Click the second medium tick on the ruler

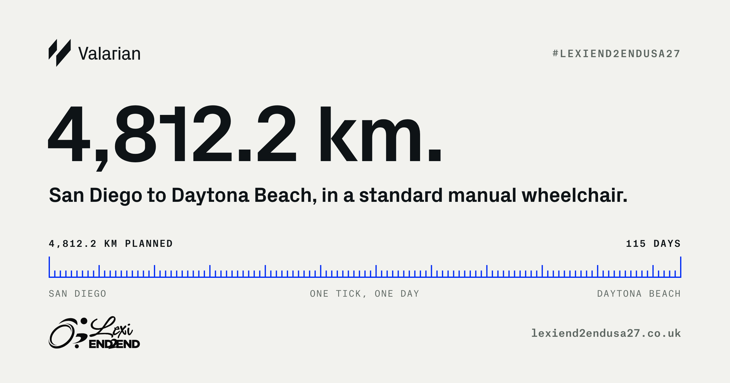[x=155, y=271]
